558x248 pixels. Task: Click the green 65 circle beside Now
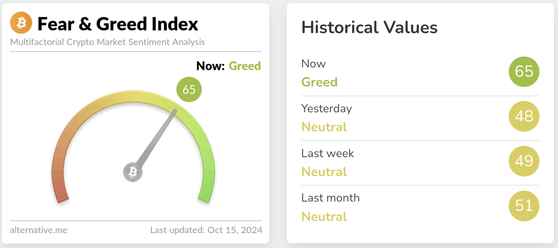pyautogui.click(x=524, y=72)
